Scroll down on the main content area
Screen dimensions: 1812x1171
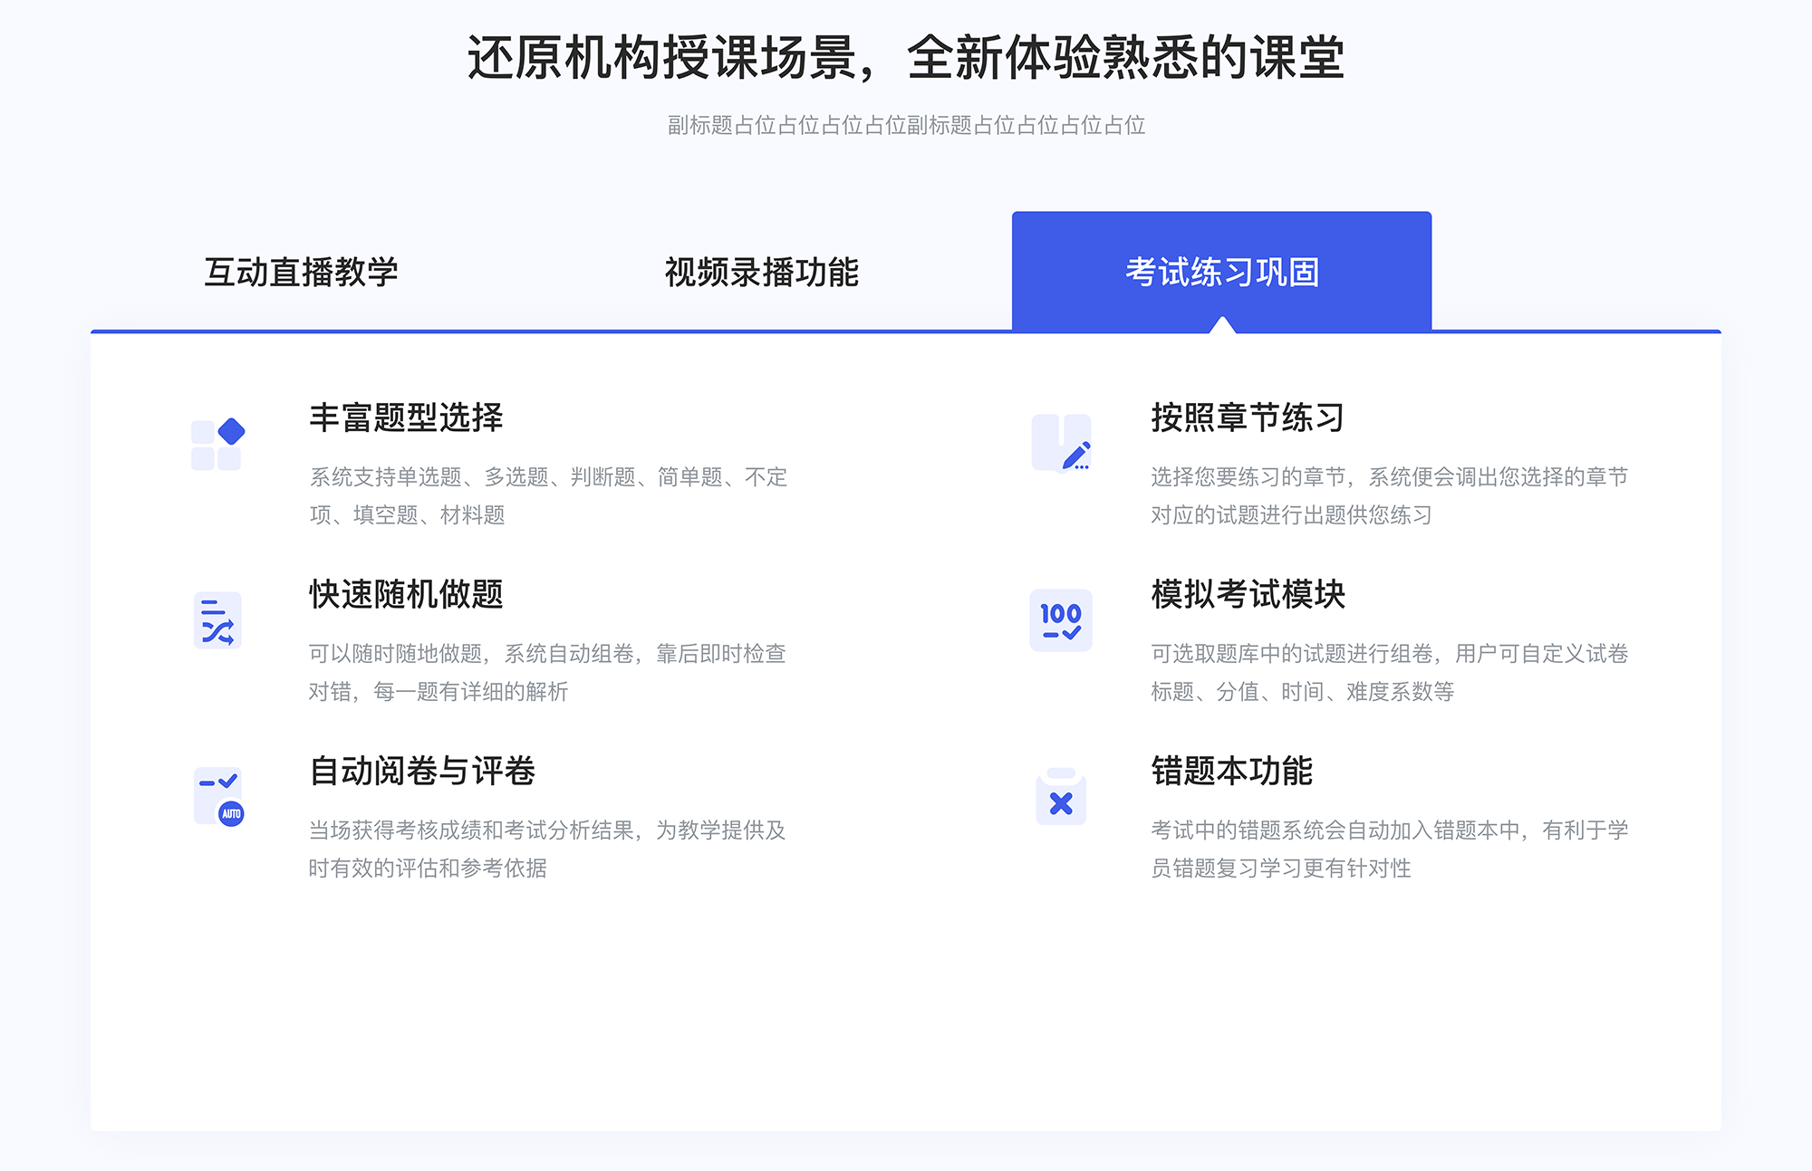[x=906, y=660]
